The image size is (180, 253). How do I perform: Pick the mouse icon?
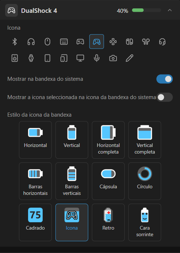point(47,42)
